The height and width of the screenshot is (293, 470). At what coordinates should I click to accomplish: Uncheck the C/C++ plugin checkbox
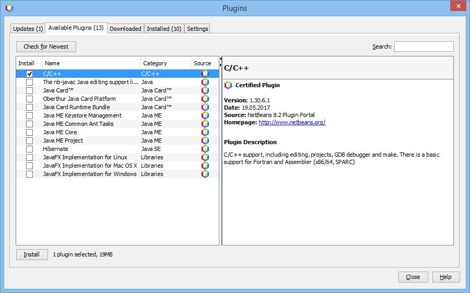[29, 74]
